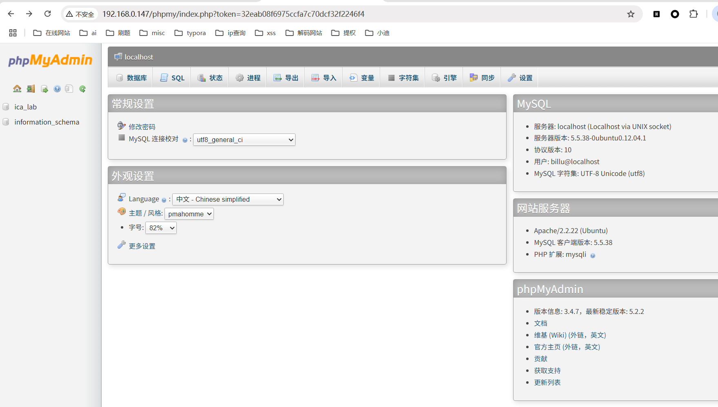Select the 变量 tab
The height and width of the screenshot is (407, 718).
361,78
